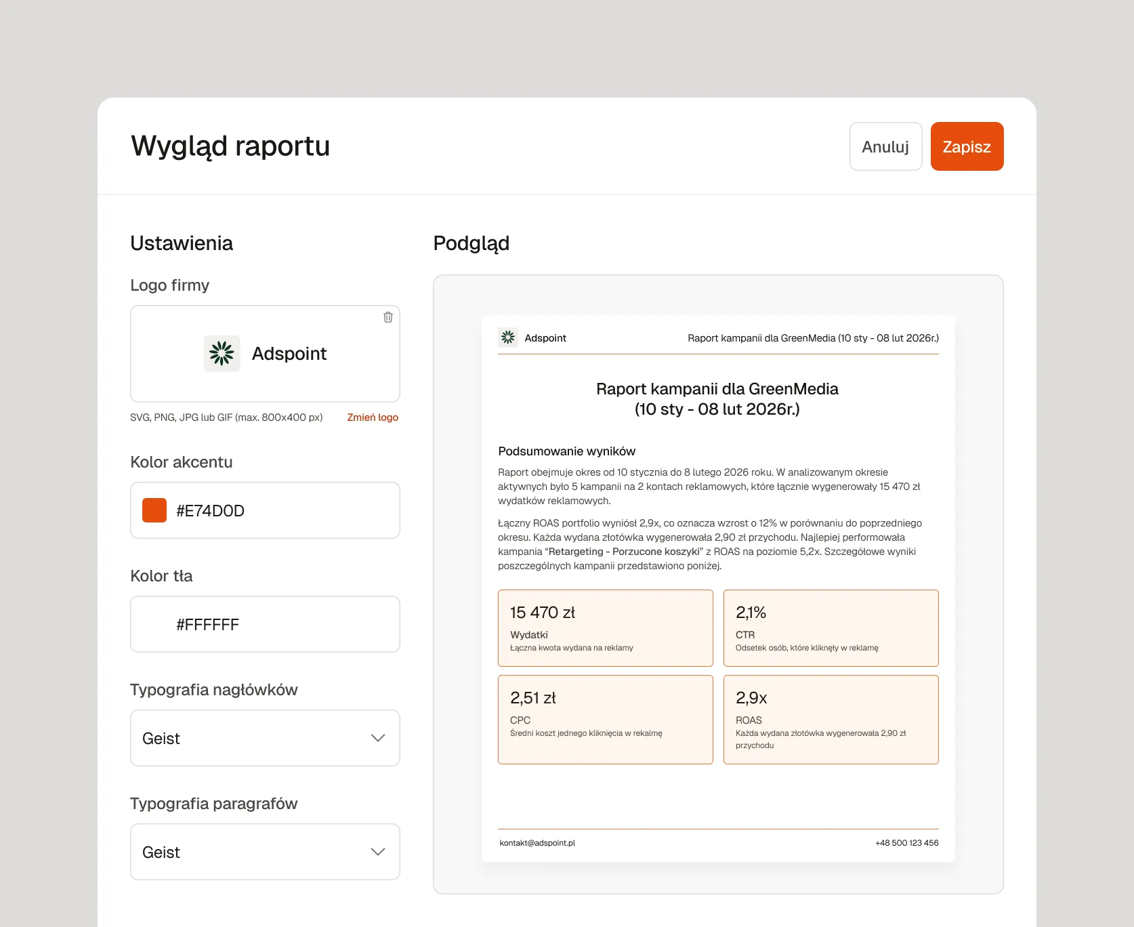Open the Typografia paragrafów font selector
Screen dimensions: 1134x927
(x=264, y=852)
